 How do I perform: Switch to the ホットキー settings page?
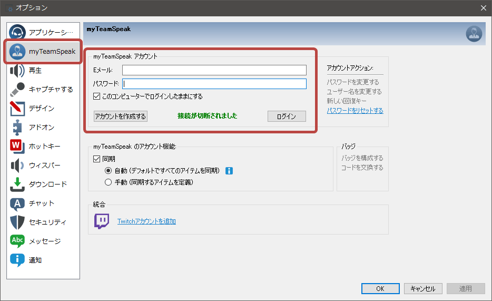[x=43, y=146]
